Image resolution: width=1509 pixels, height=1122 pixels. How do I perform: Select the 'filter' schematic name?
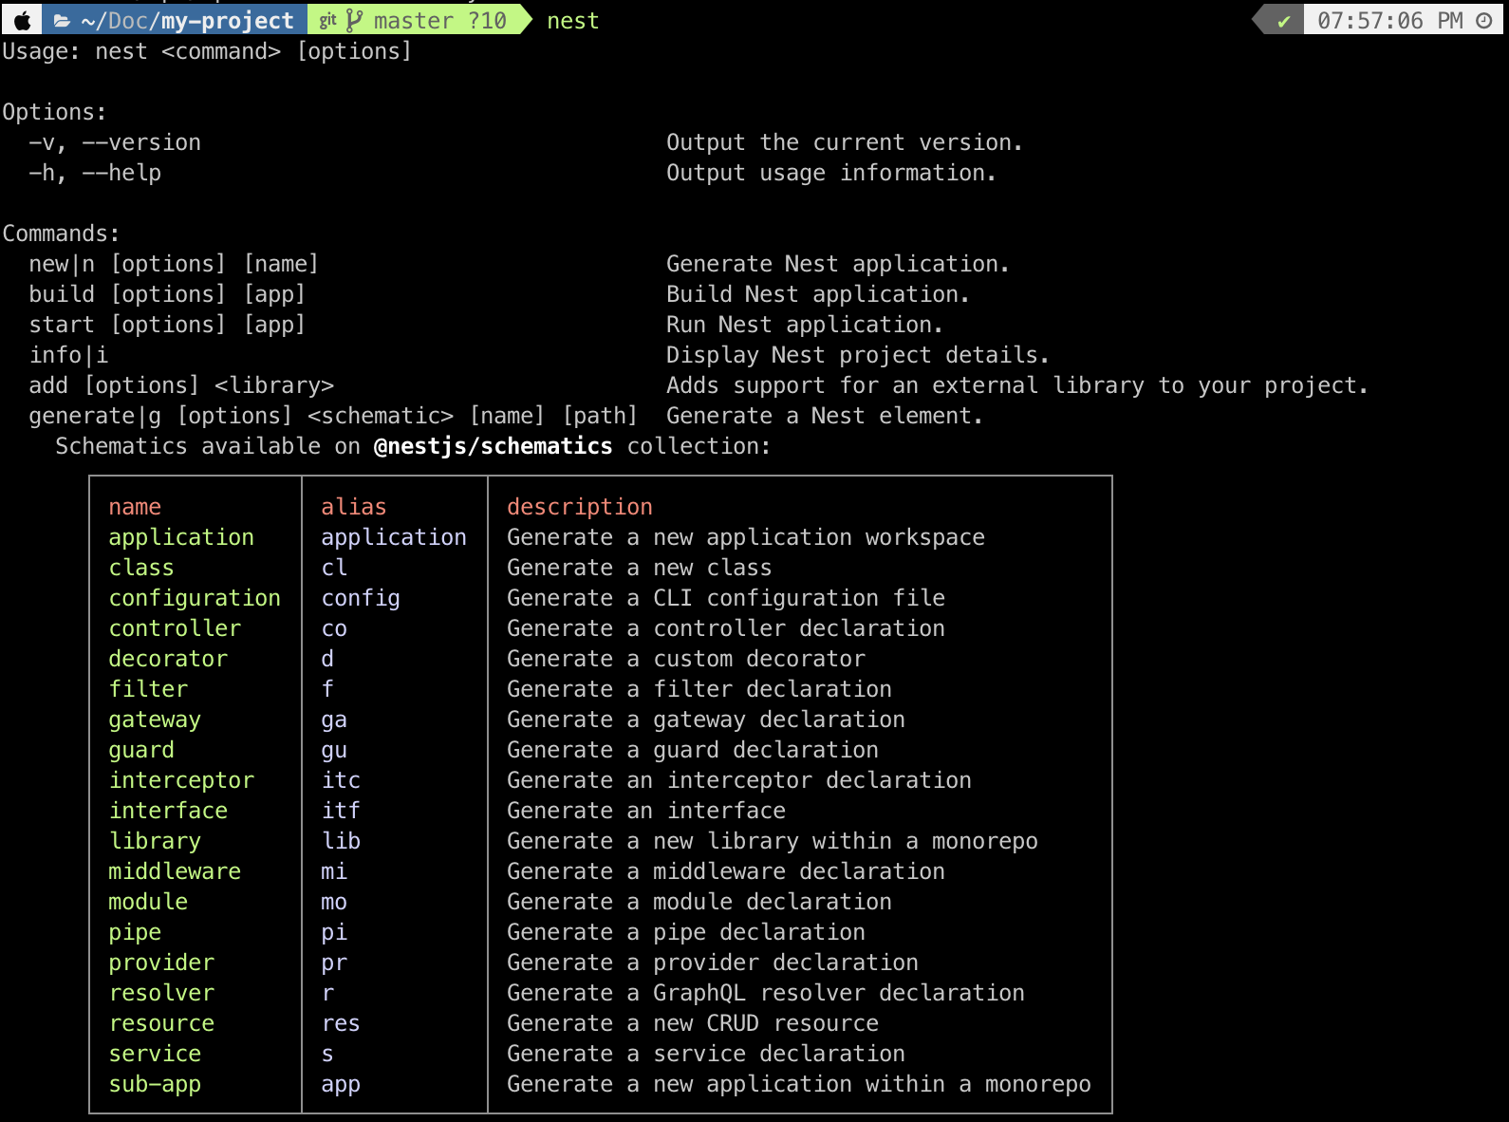(x=148, y=689)
